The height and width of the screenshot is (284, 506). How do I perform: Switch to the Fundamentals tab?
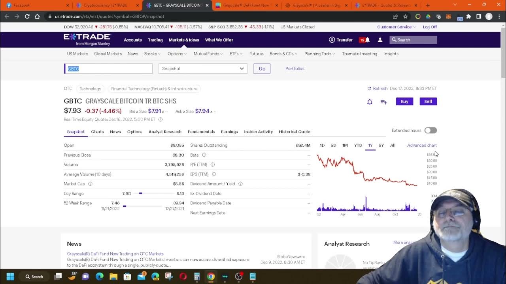point(201,132)
